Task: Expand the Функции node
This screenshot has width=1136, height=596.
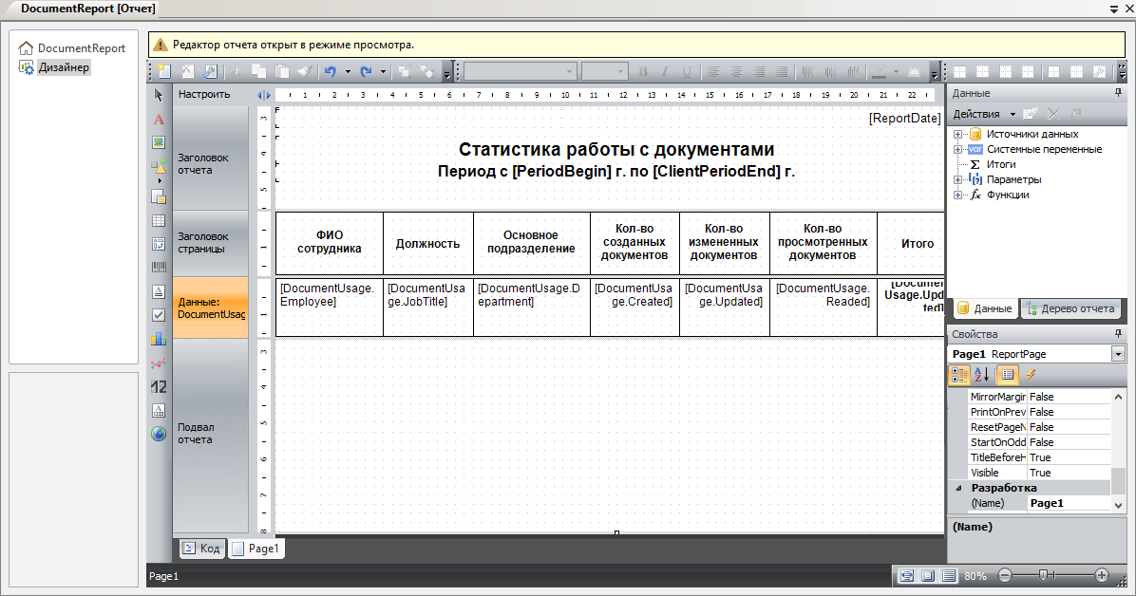Action: [x=957, y=195]
